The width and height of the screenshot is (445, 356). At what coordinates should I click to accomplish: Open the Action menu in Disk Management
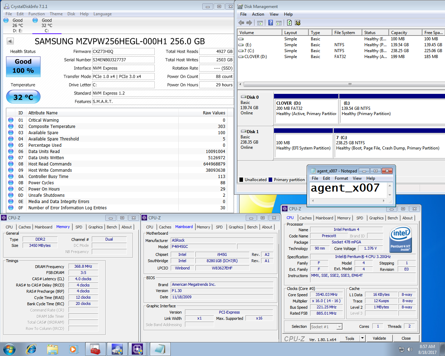[258, 14]
